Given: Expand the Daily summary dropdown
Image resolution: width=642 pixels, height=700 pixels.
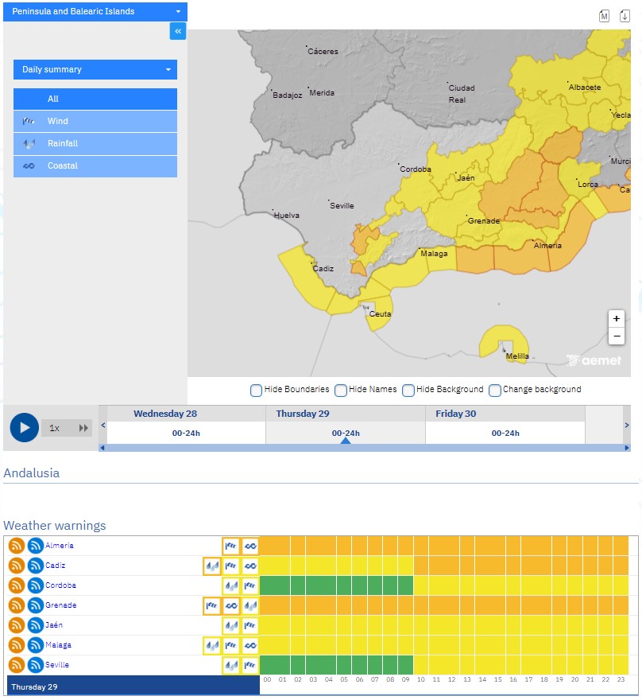Looking at the screenshot, I should [95, 69].
